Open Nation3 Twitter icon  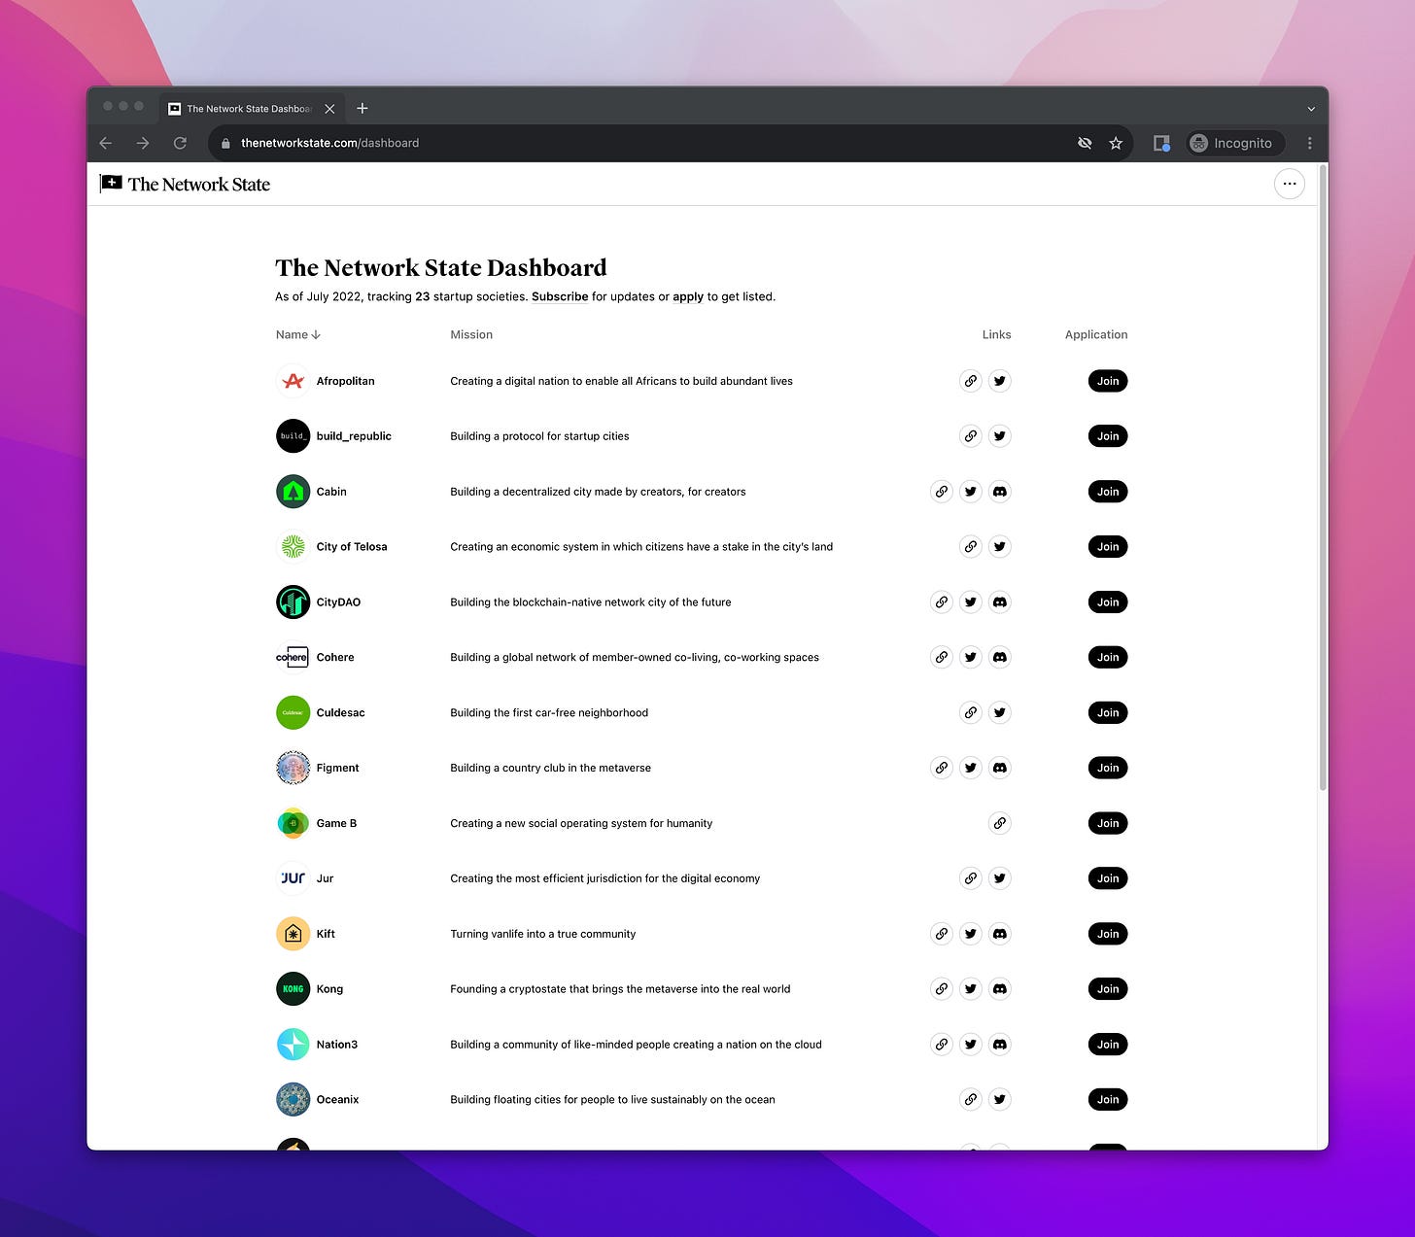970,1045
